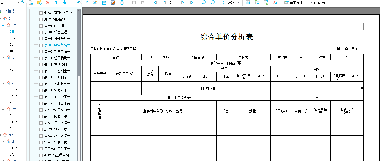Open the 表-20 发包人提 report

pyautogui.click(x=57, y=123)
